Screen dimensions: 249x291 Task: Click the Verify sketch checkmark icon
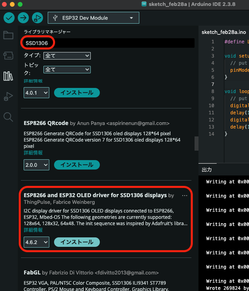coord(9,18)
